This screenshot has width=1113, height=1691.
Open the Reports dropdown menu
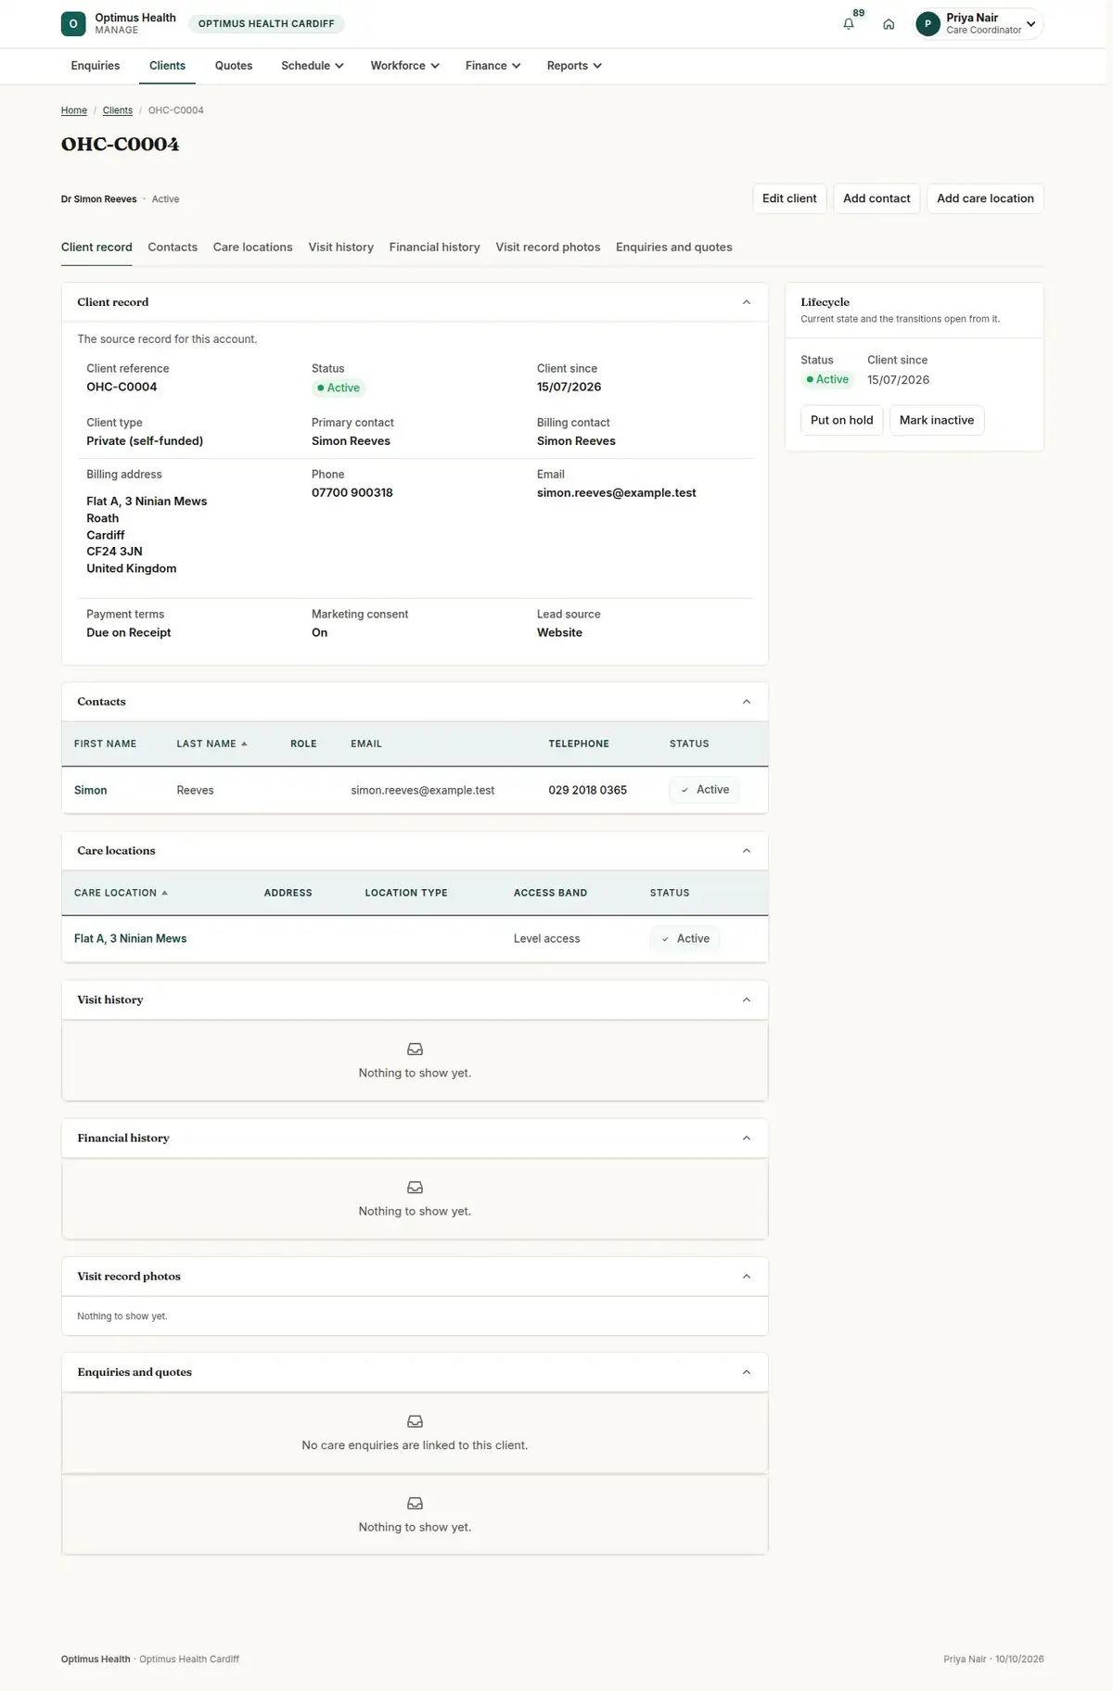click(x=574, y=66)
